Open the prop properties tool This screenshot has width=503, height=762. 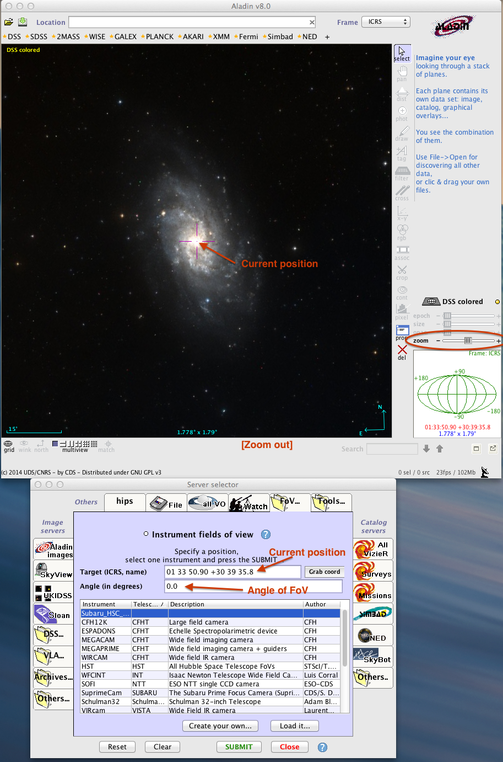click(402, 332)
